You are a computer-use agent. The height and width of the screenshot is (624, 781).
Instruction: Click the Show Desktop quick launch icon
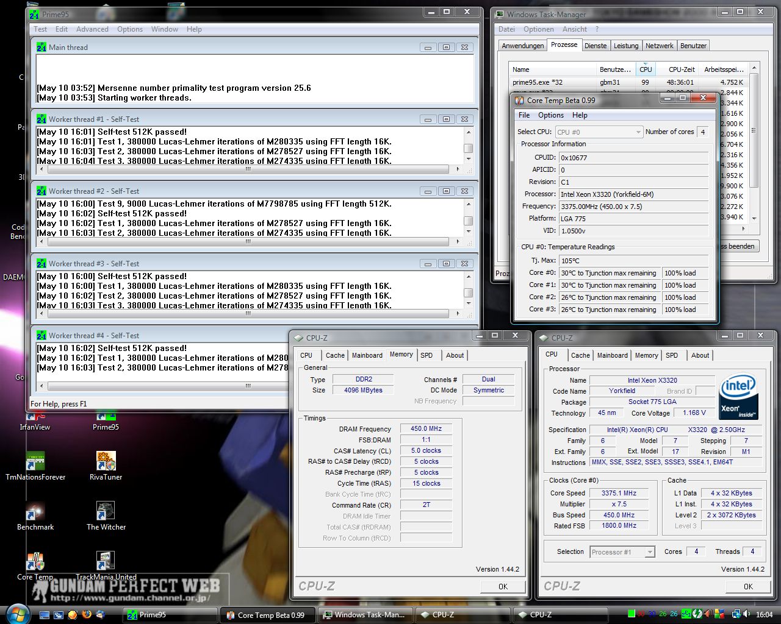[45, 614]
